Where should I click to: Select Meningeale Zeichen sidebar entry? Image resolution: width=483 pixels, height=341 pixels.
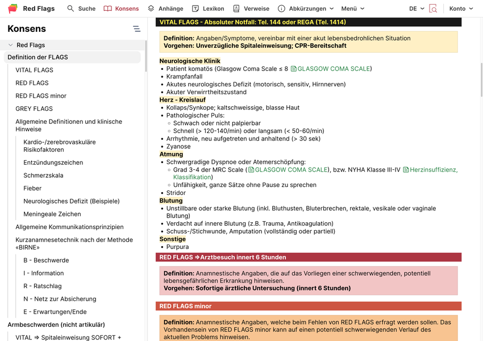click(52, 214)
